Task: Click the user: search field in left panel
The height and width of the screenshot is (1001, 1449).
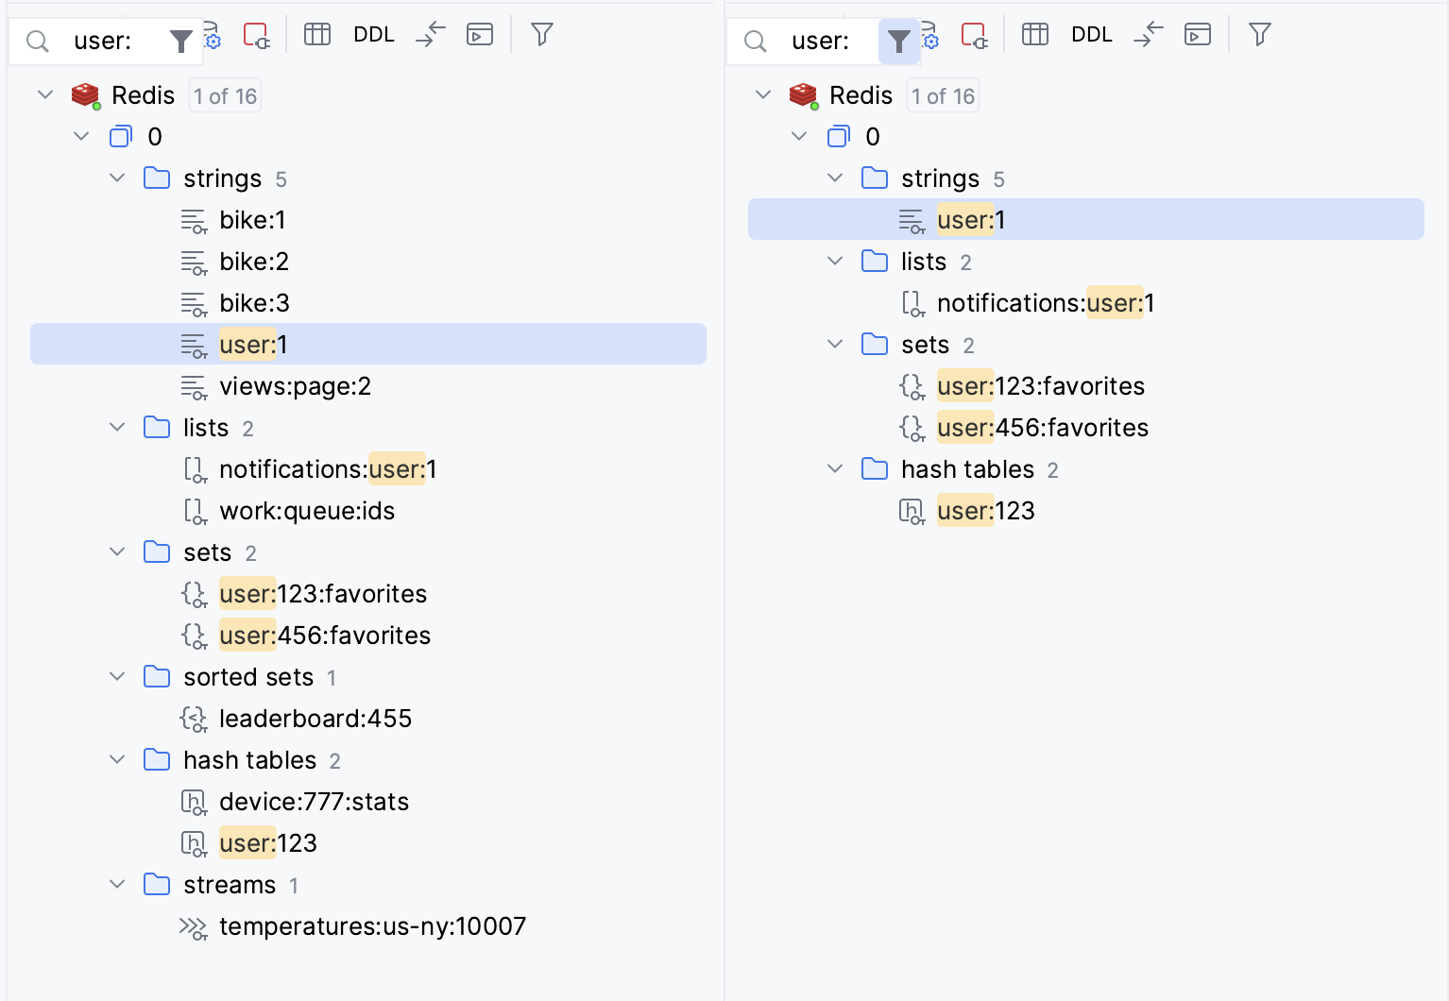Action: pyautogui.click(x=104, y=41)
